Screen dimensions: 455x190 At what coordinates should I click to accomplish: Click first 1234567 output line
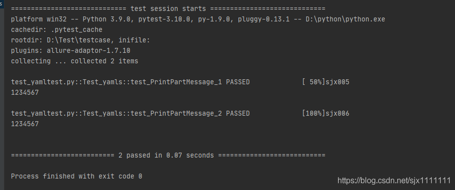pos(25,92)
